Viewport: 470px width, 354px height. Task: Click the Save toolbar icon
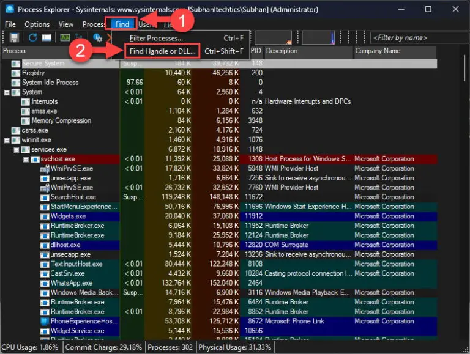click(x=13, y=38)
